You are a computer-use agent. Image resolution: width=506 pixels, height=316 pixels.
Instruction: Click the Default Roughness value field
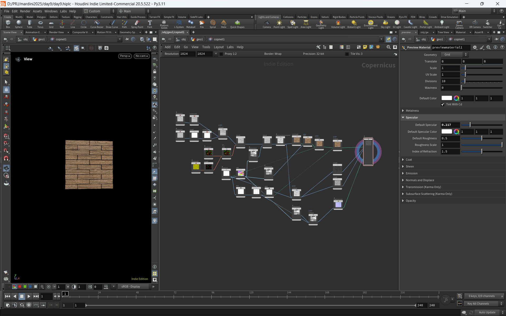pyautogui.click(x=450, y=138)
